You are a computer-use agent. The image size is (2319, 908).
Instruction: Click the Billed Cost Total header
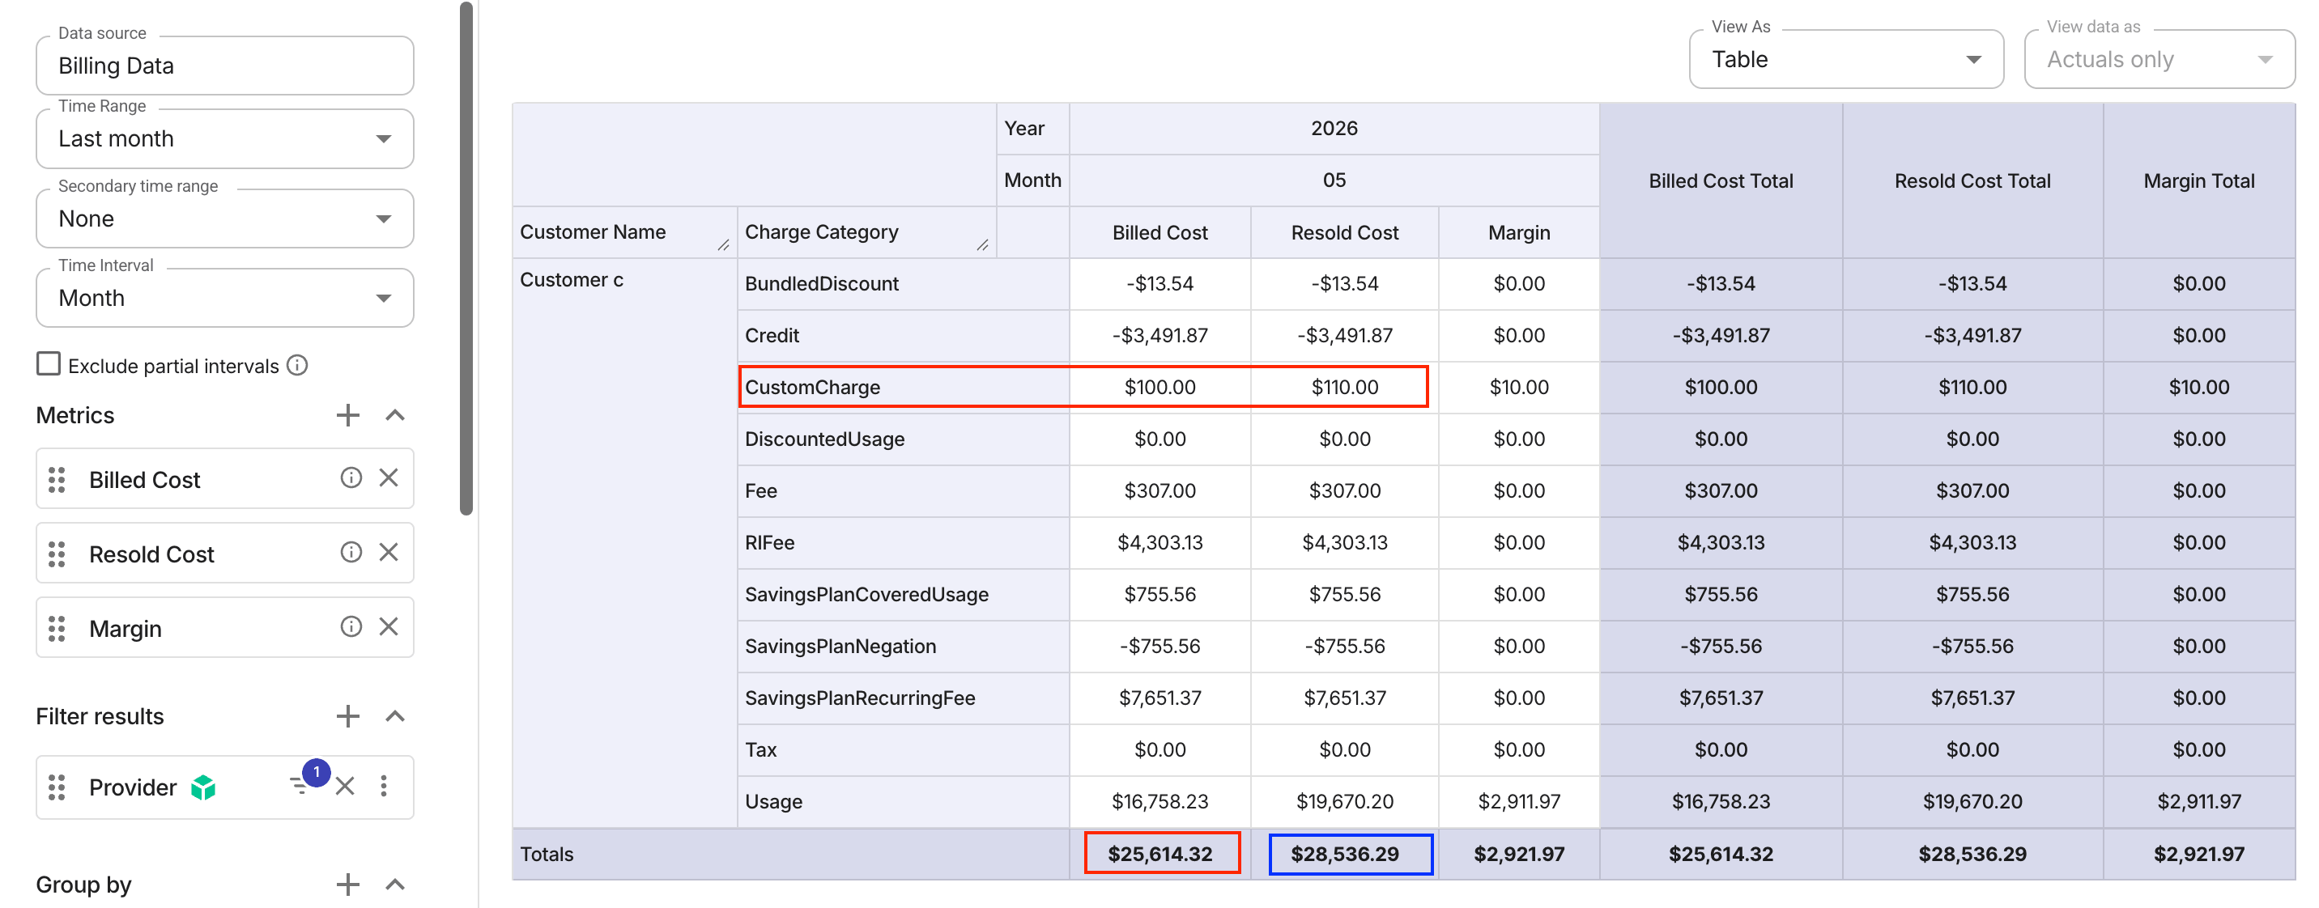click(x=1721, y=181)
